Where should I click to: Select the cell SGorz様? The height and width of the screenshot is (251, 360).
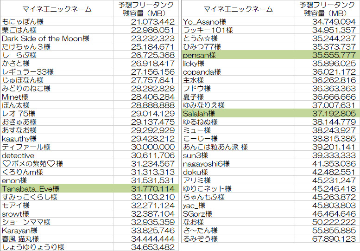point(238,213)
